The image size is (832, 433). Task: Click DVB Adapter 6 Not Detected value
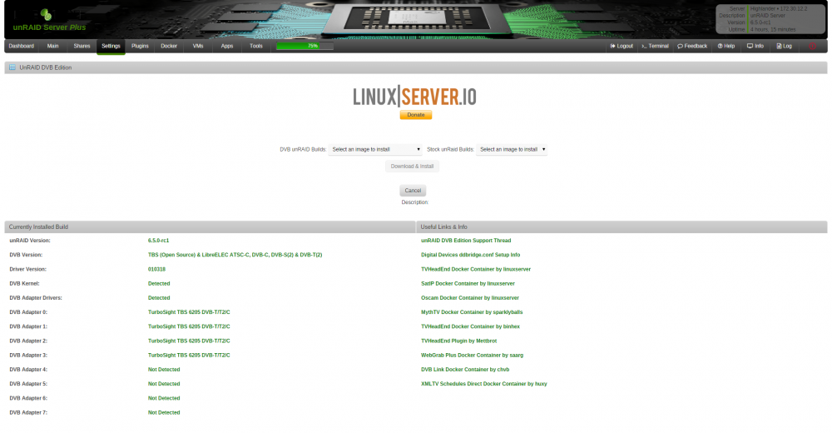click(x=164, y=399)
